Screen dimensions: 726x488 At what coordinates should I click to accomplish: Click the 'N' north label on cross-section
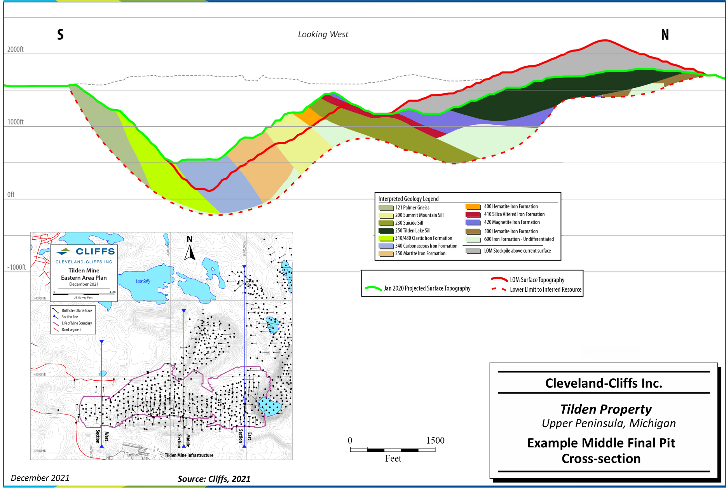click(x=665, y=35)
